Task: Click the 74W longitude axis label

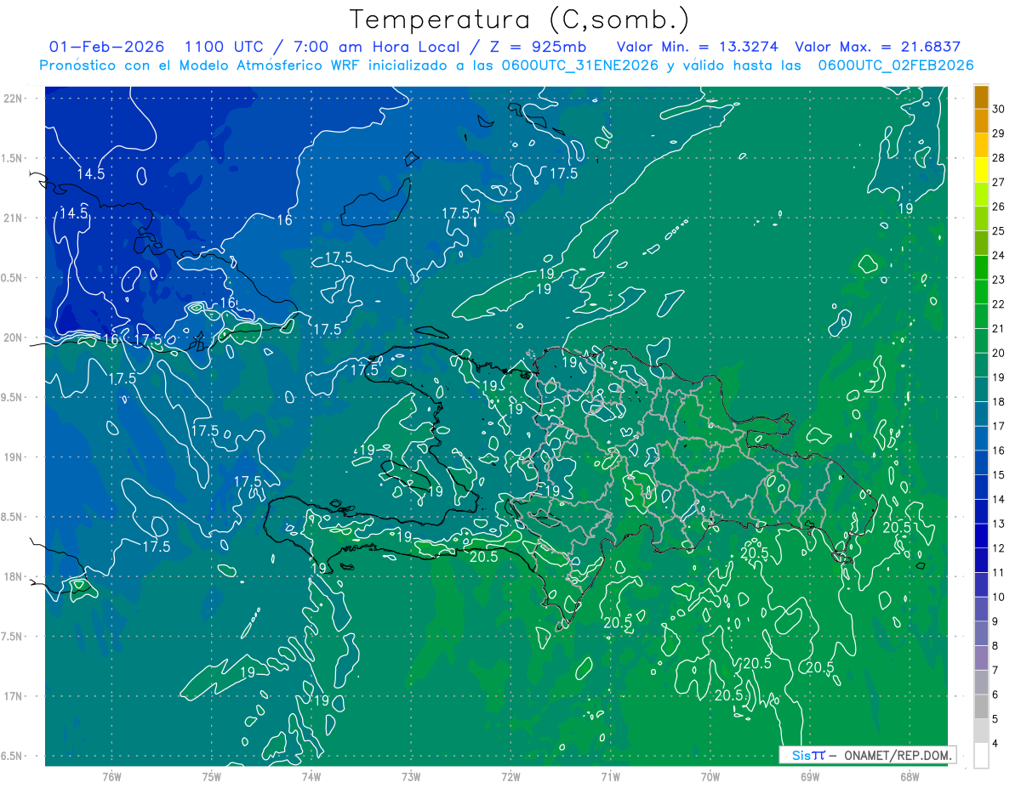Action: click(x=311, y=776)
